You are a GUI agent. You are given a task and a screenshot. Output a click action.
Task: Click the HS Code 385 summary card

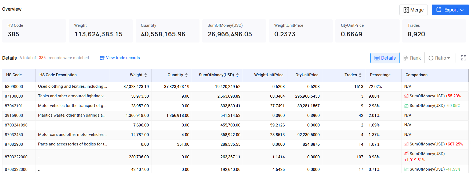coord(34,31)
